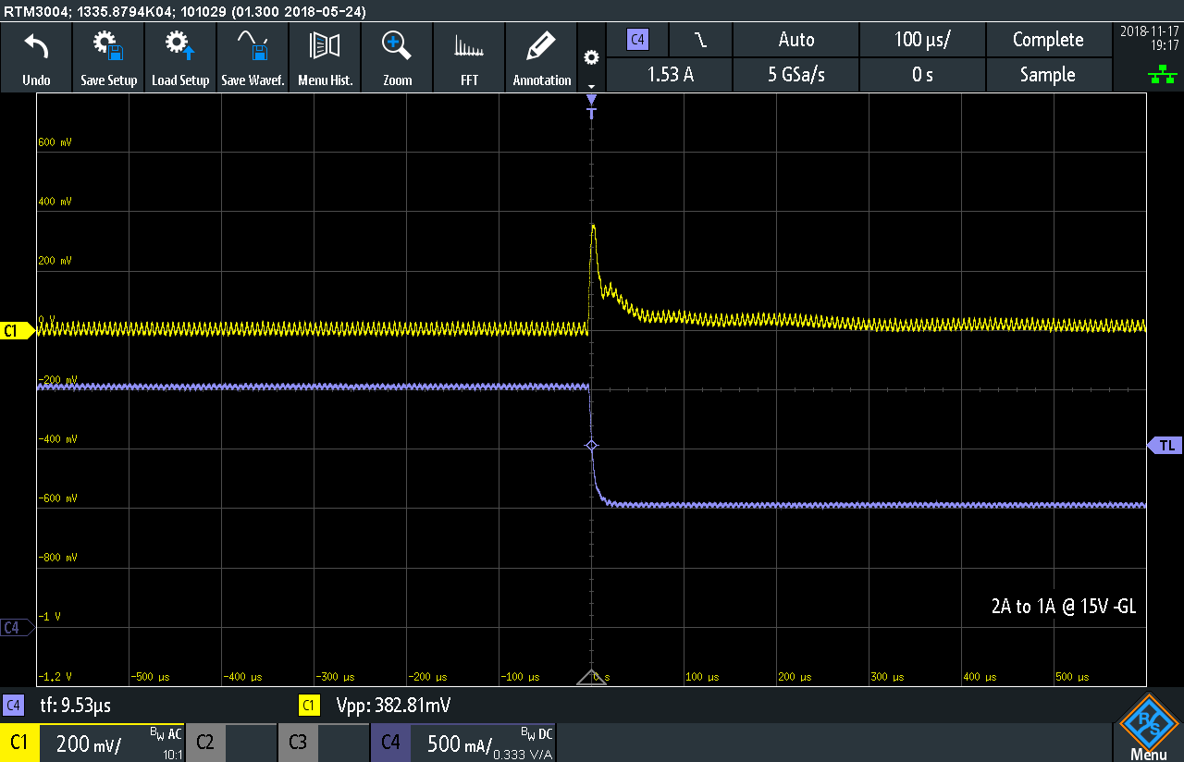
Task: Click the Load Setup icon
Action: coord(180,58)
